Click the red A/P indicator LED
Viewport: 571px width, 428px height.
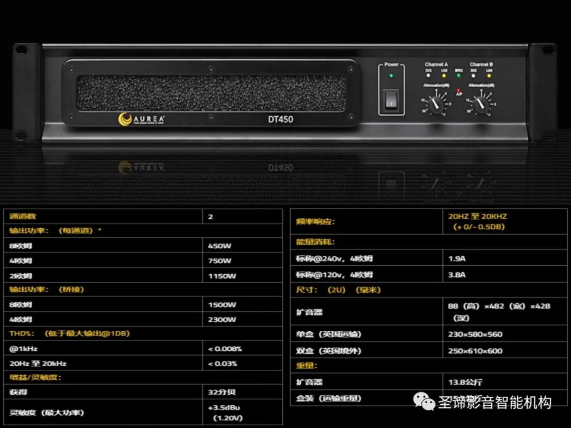(x=458, y=91)
